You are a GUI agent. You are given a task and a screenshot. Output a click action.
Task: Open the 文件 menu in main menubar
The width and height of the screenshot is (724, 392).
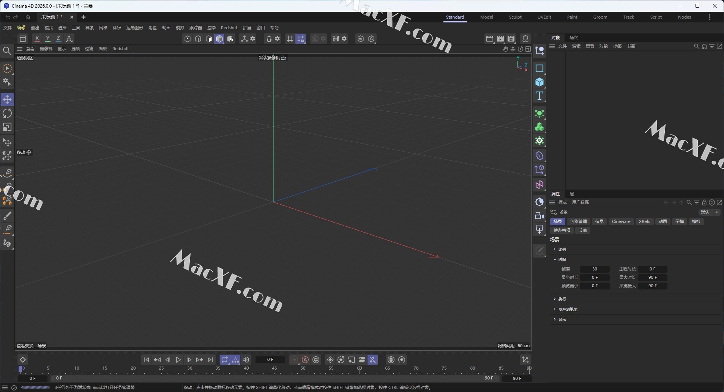[8, 28]
